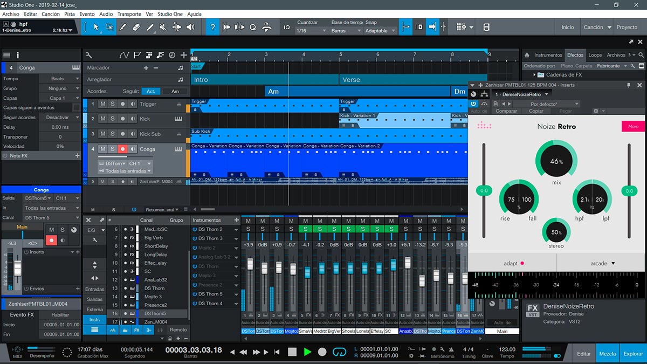Bypass the plugin with its power button
The image size is (647, 364).
[473, 104]
